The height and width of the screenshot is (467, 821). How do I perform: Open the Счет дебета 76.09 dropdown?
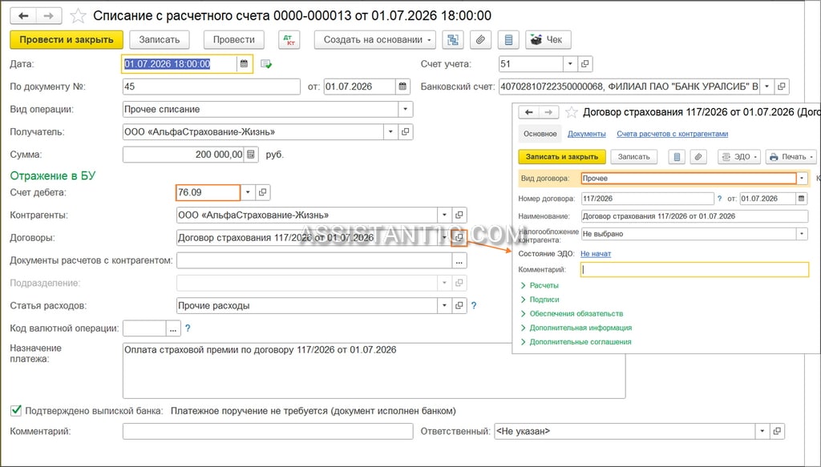[248, 192]
